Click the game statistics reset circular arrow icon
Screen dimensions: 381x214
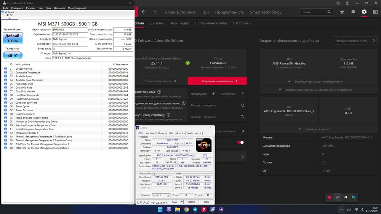242,117
